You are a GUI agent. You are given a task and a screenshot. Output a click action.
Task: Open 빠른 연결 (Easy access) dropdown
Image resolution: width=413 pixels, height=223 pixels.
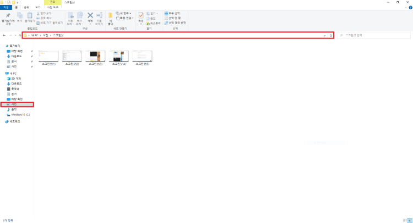pos(124,18)
